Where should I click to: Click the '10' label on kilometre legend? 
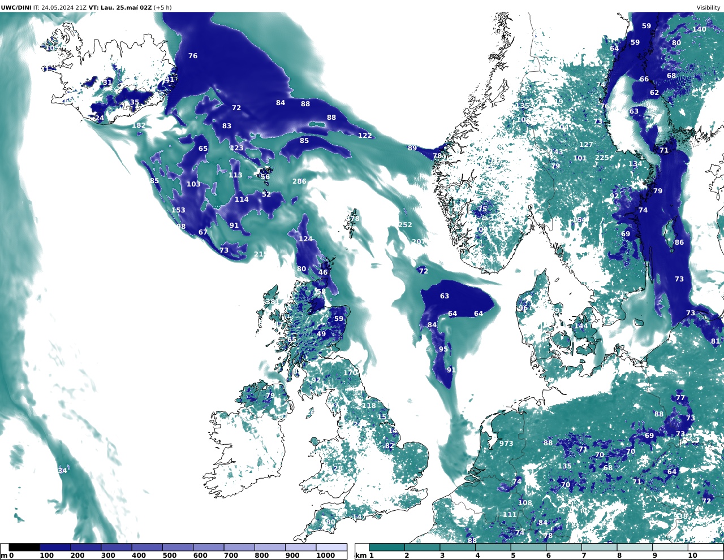(x=692, y=555)
